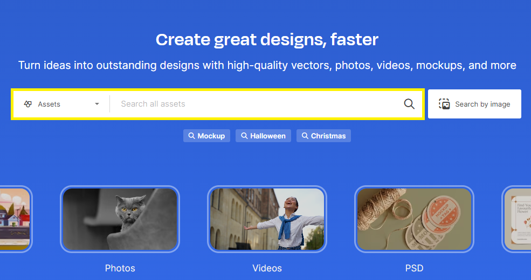The image size is (531, 280).
Task: Click the magnifier icon in Christmas tag
Action: click(305, 136)
